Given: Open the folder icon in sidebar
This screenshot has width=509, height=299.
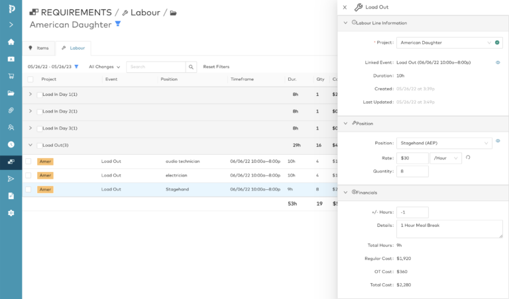Looking at the screenshot, I should click(11, 93).
